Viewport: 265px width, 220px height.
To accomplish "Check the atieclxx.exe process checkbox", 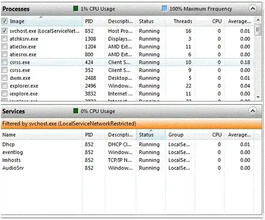I will pos(4,46).
